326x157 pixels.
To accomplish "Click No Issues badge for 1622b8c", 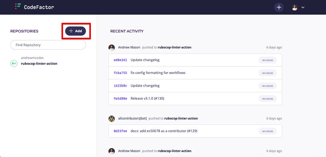I will [268, 86].
